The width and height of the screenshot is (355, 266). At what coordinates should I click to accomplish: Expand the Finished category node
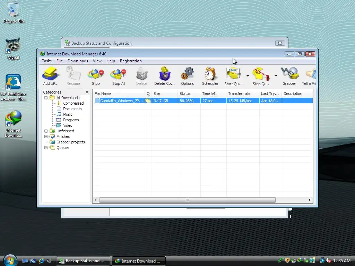(46, 136)
